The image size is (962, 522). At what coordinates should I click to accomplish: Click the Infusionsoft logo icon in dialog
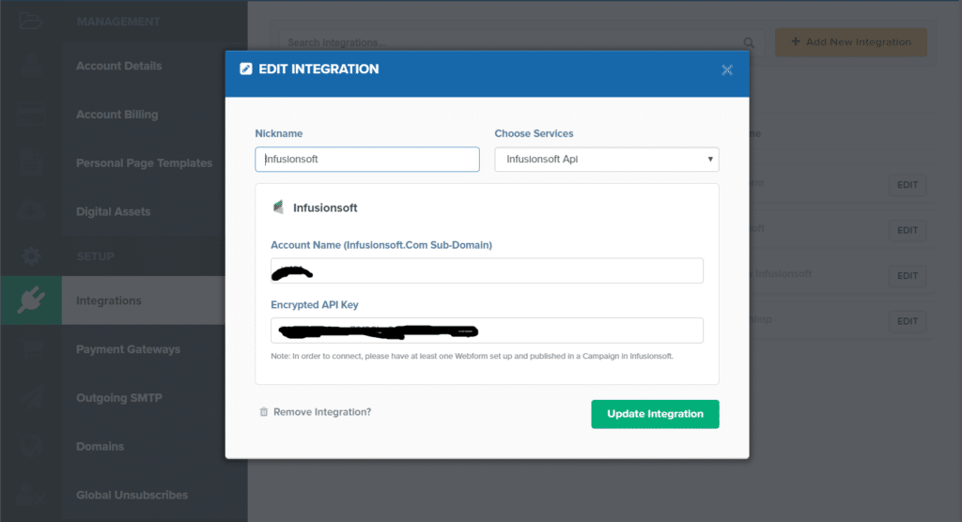[x=278, y=207]
